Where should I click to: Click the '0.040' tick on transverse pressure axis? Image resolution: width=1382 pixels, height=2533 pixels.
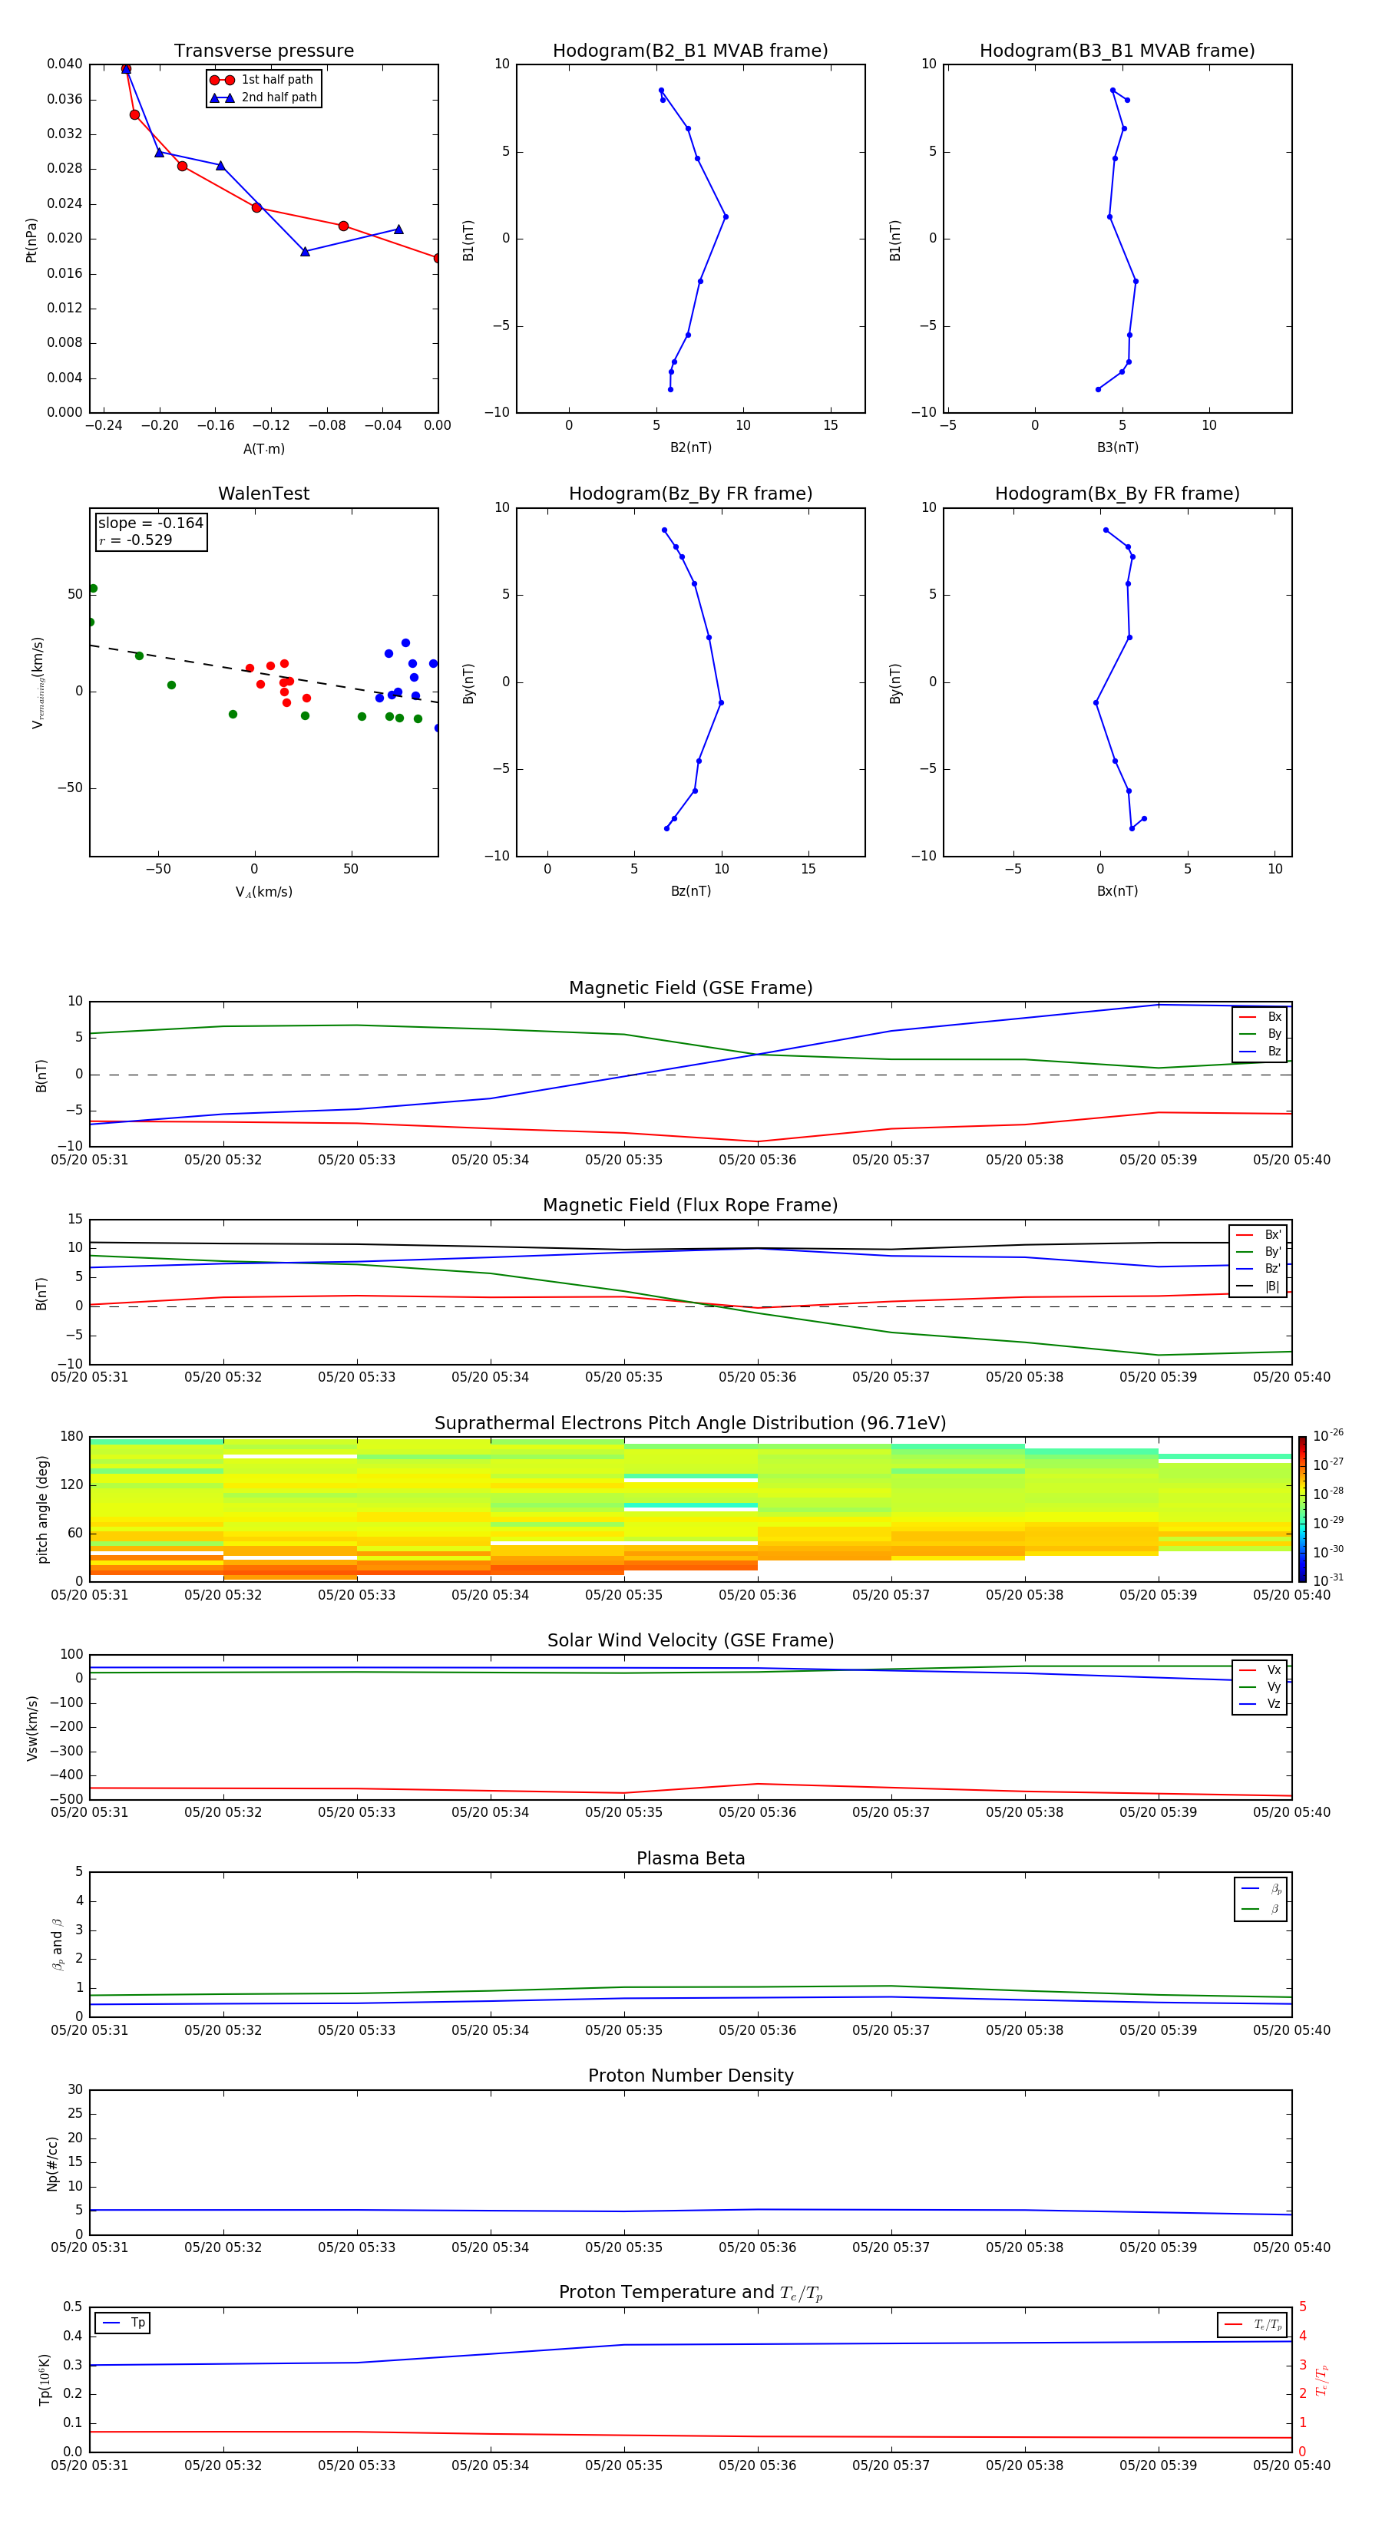64,64
